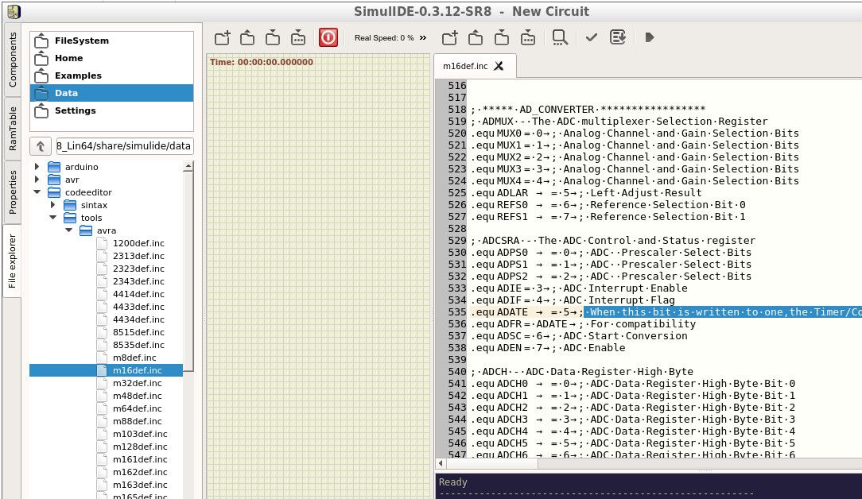
Task: Click the Open Circuit toolbar icon
Action: click(247, 37)
